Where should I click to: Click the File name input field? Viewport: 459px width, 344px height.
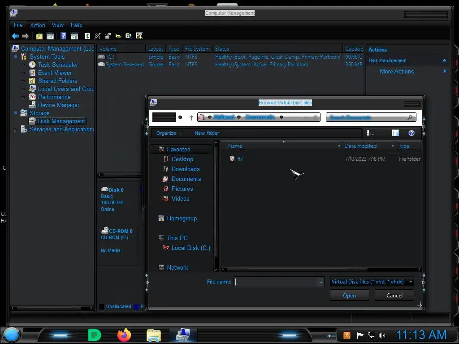(276, 282)
